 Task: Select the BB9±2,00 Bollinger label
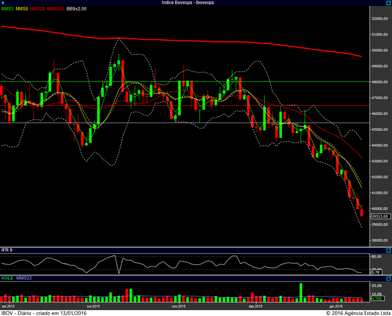pos(77,9)
